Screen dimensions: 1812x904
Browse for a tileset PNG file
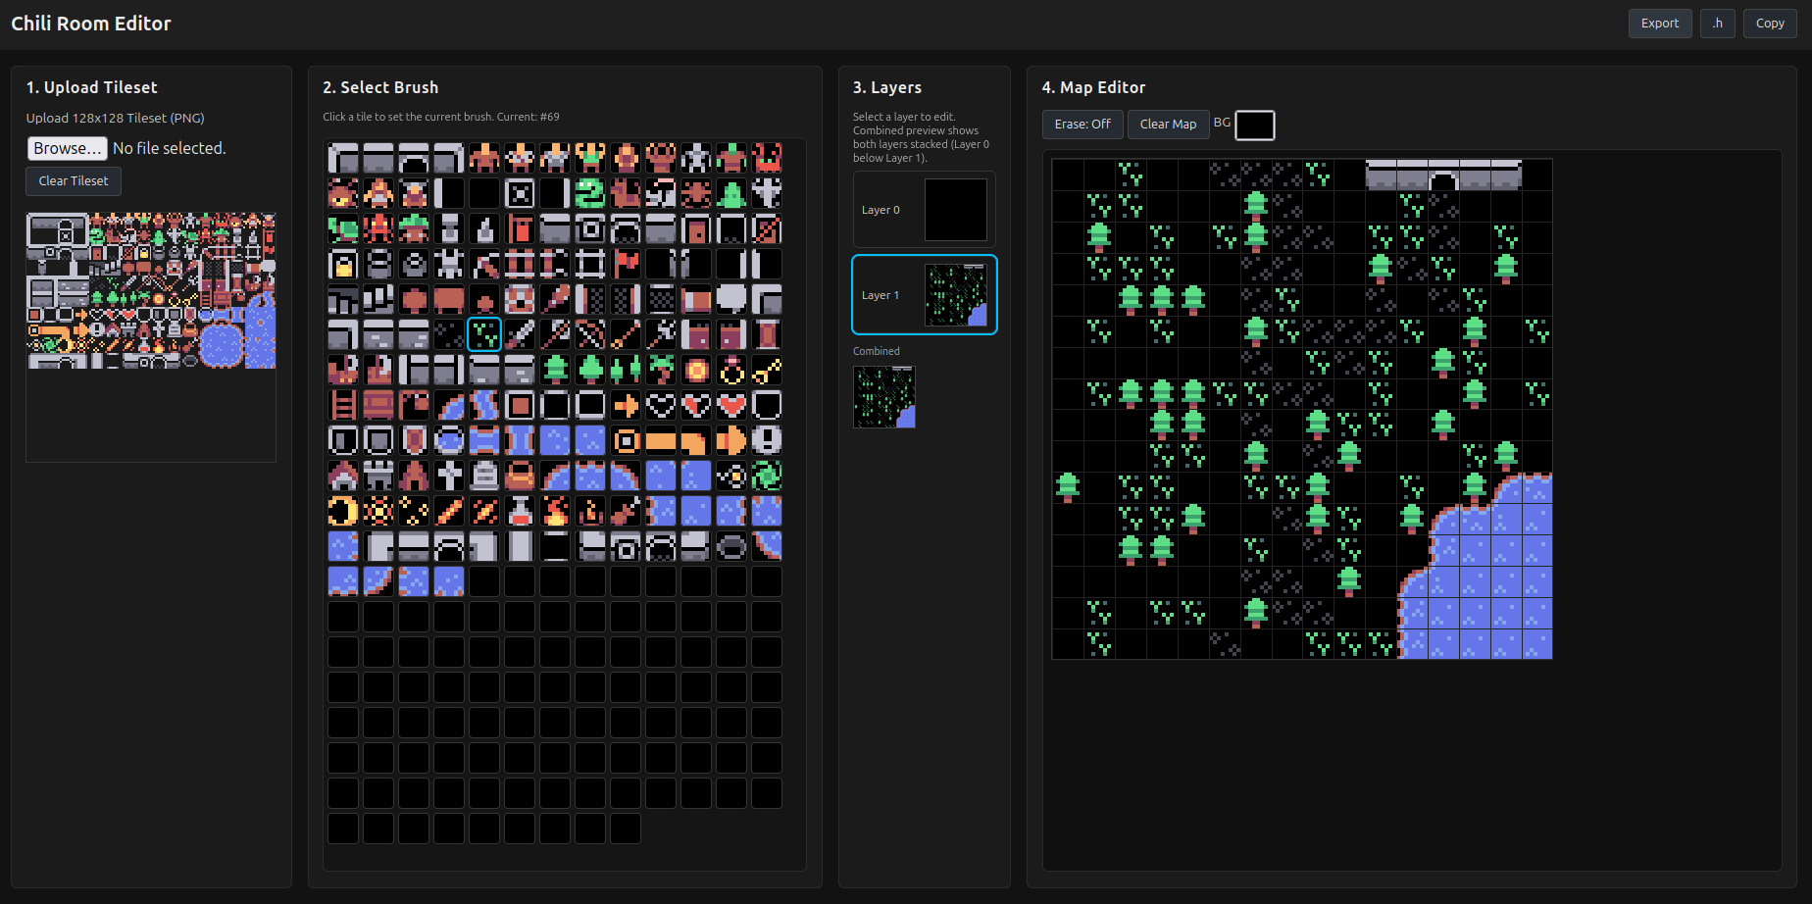point(67,148)
